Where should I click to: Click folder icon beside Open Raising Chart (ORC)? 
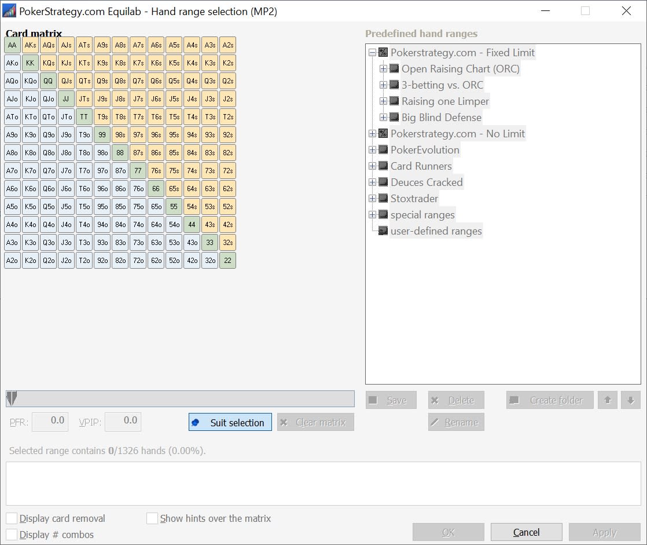click(x=394, y=68)
